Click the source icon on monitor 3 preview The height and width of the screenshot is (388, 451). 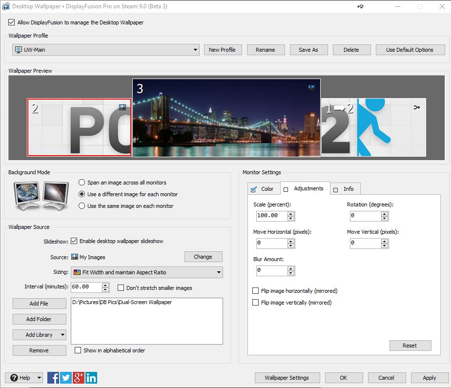pyautogui.click(x=311, y=88)
